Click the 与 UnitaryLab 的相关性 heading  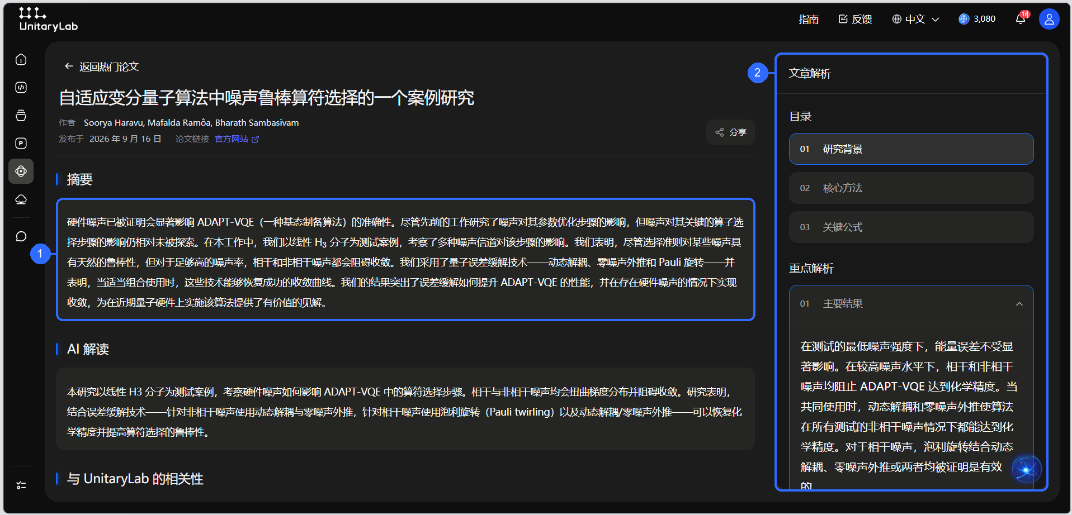(135, 479)
